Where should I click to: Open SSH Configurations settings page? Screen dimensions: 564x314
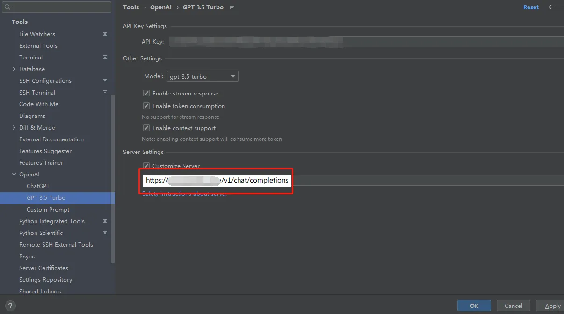coord(45,80)
